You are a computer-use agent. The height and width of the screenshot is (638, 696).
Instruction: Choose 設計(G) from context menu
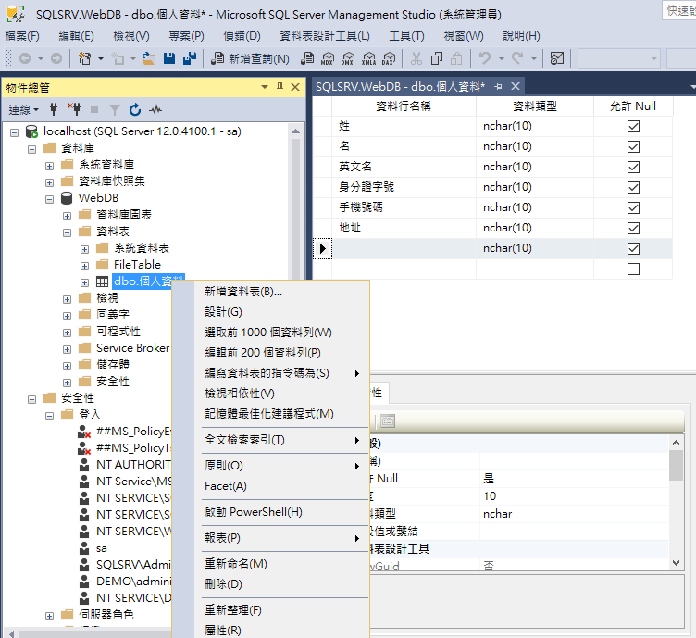click(x=281, y=312)
